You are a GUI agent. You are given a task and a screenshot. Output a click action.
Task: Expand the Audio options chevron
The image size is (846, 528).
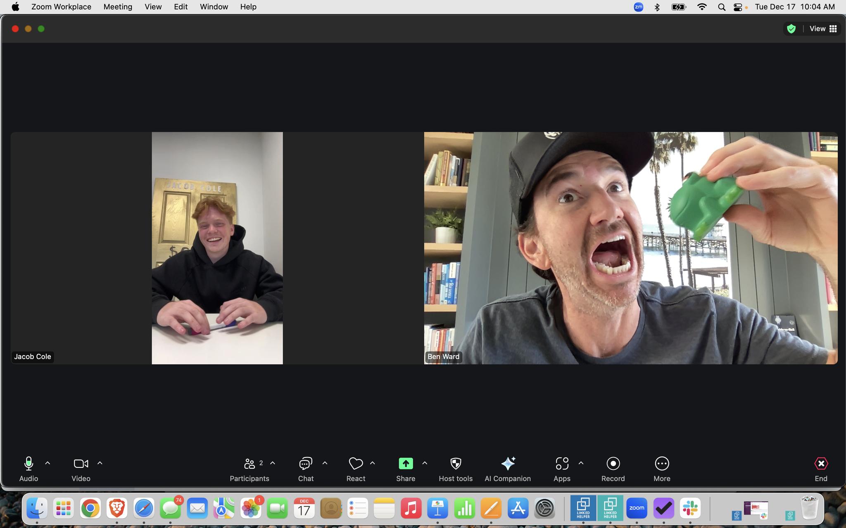(x=48, y=463)
